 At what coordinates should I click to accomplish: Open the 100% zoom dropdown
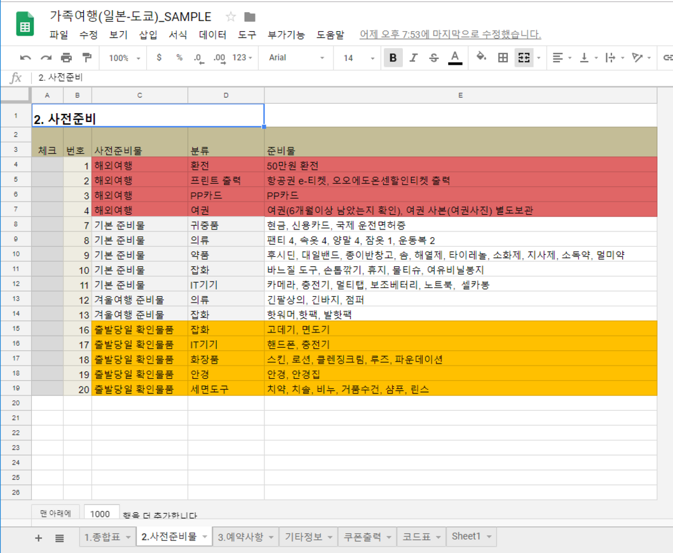tap(125, 58)
